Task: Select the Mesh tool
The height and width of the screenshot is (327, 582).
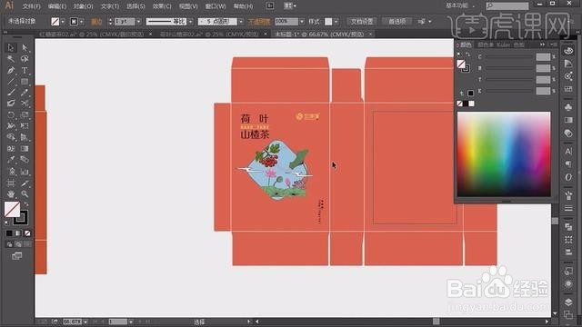Action: click(11, 149)
